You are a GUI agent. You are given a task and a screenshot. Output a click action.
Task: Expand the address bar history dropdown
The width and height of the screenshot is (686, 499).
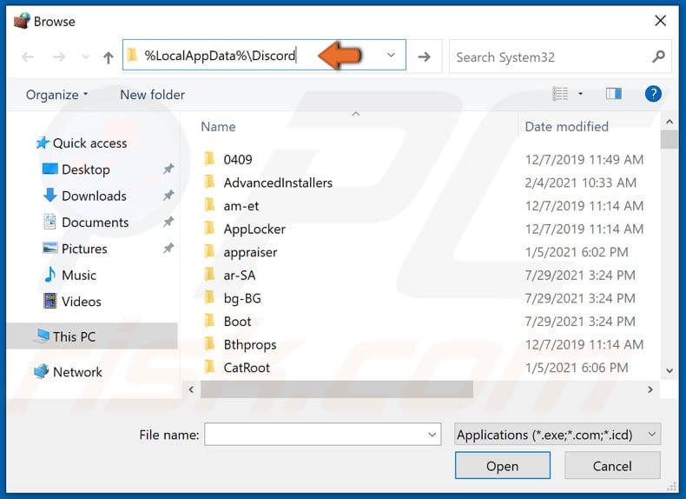391,55
